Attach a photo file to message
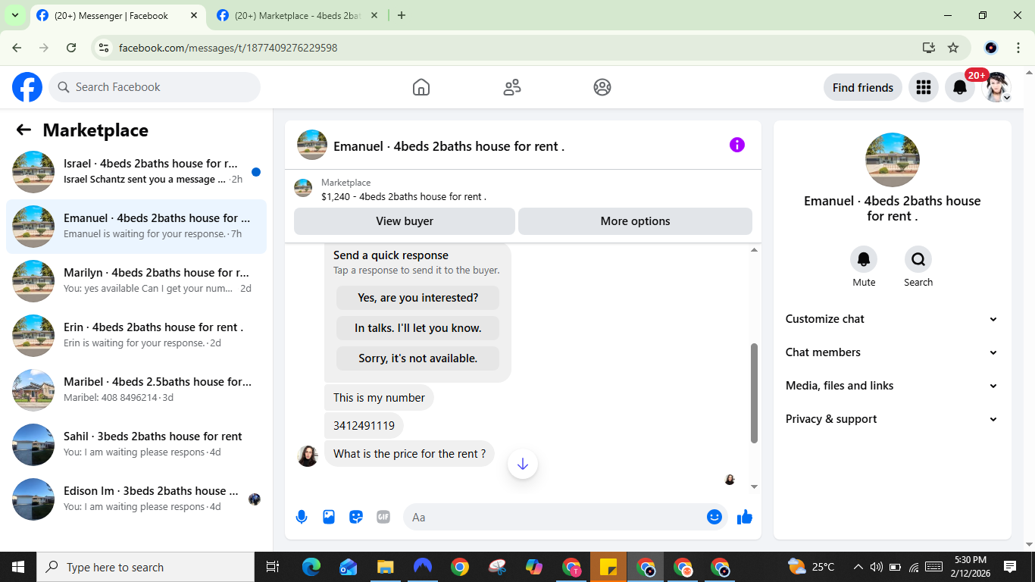 [329, 517]
